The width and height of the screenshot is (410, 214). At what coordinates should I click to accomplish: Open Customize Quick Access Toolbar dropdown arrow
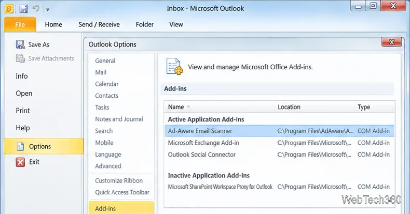(x=48, y=9)
